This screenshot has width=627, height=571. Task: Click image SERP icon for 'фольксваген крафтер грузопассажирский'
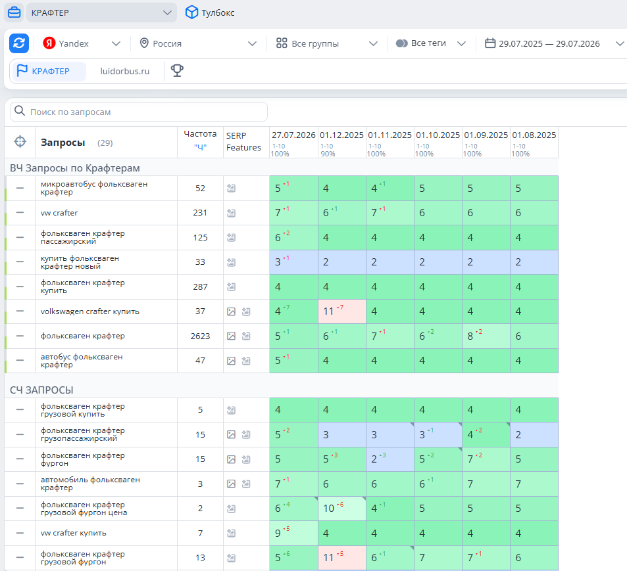click(x=231, y=435)
